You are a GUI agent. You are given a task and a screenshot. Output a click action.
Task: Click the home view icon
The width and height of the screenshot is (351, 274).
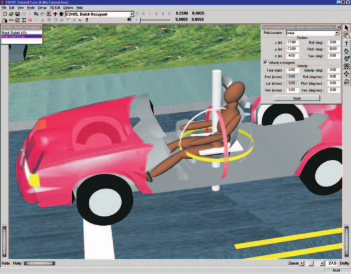click(346, 51)
